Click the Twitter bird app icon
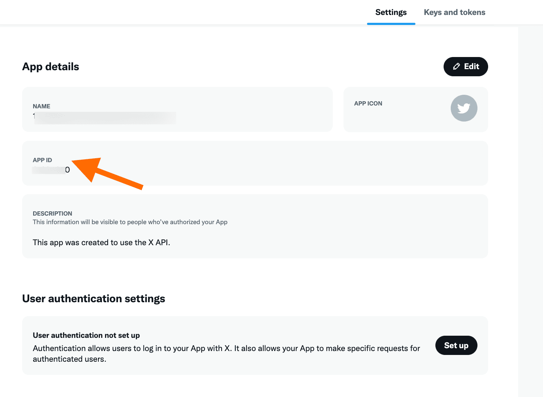 pyautogui.click(x=464, y=108)
